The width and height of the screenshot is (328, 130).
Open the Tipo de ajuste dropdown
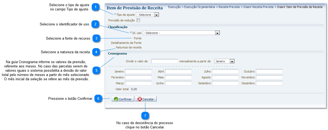tap(148, 15)
